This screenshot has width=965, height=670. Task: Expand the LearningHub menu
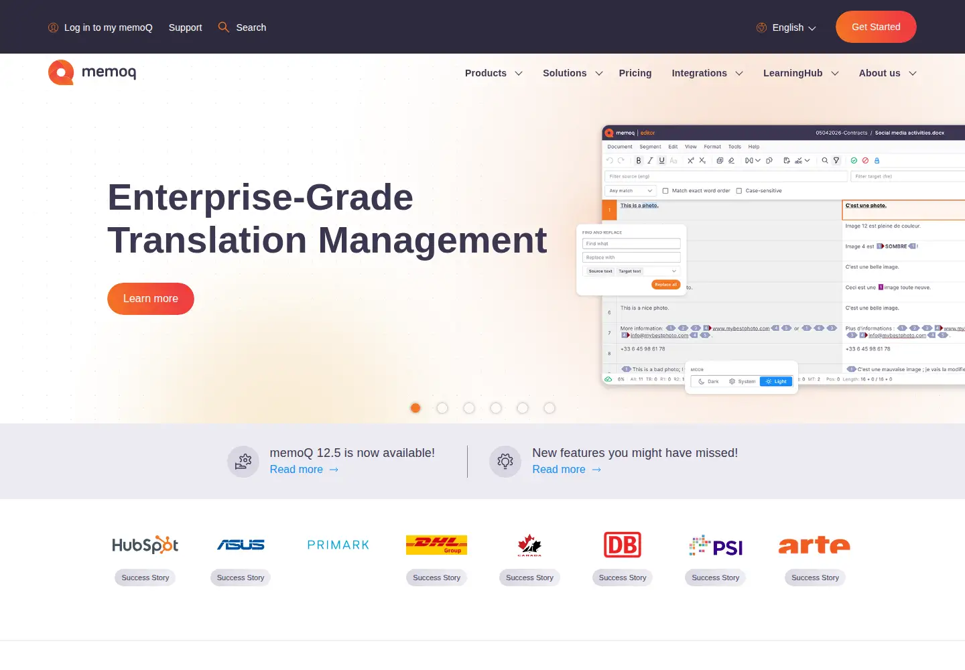[x=801, y=73]
